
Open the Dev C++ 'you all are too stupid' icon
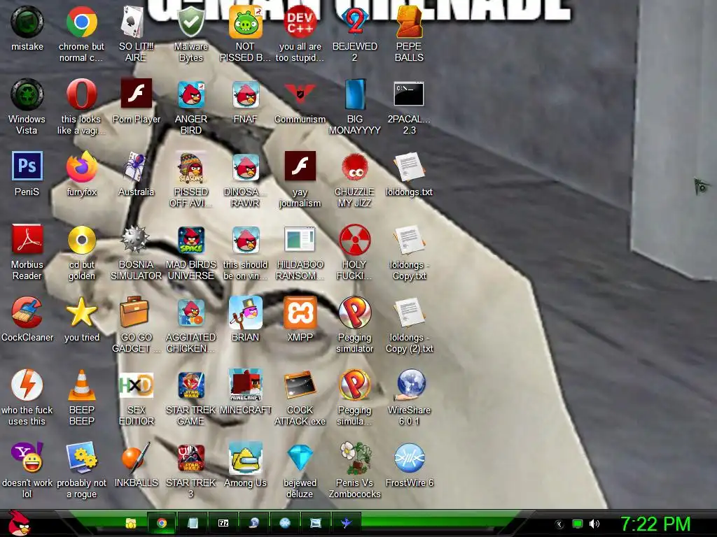click(300, 22)
